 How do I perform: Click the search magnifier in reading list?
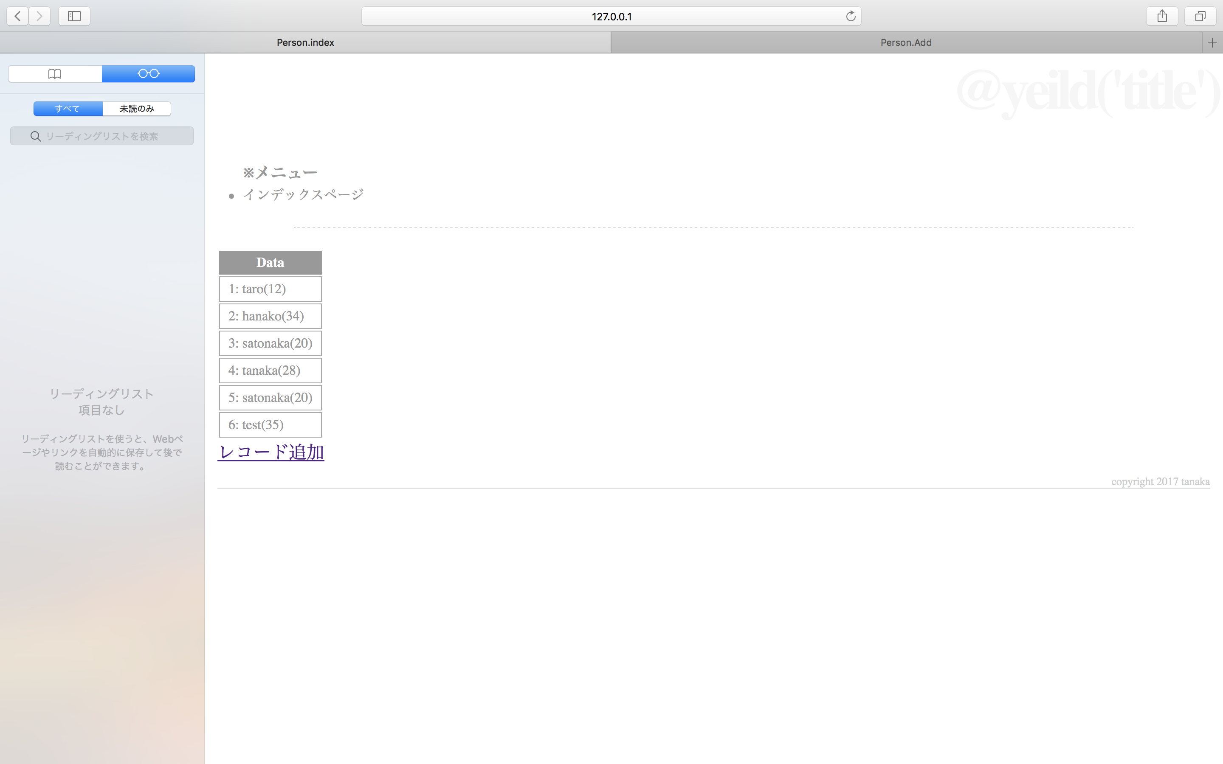click(x=35, y=136)
